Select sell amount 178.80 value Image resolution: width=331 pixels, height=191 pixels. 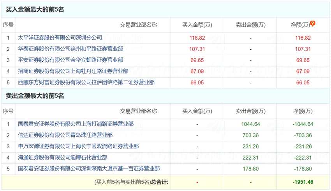(250, 169)
